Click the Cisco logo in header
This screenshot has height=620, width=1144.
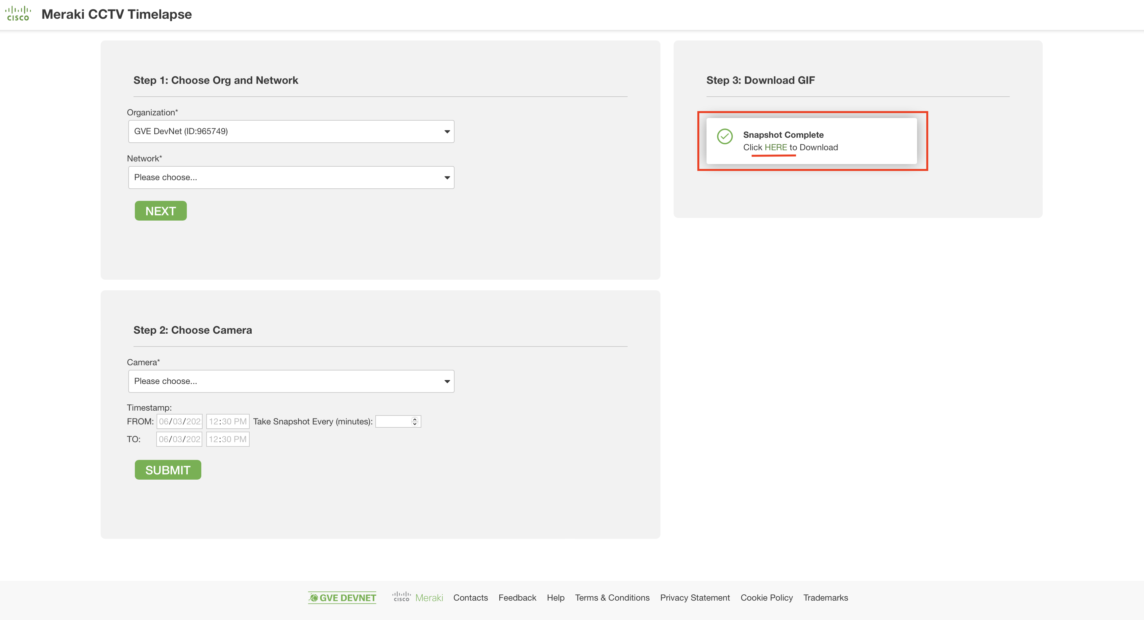pos(18,14)
